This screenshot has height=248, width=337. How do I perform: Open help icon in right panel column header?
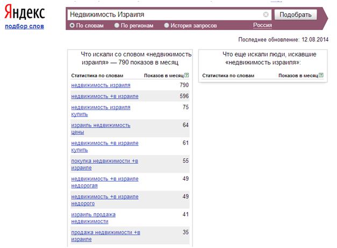(321, 75)
